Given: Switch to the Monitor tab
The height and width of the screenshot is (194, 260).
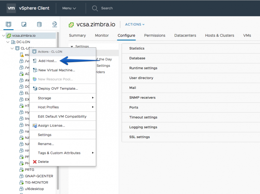Looking at the screenshot, I should (102, 35).
